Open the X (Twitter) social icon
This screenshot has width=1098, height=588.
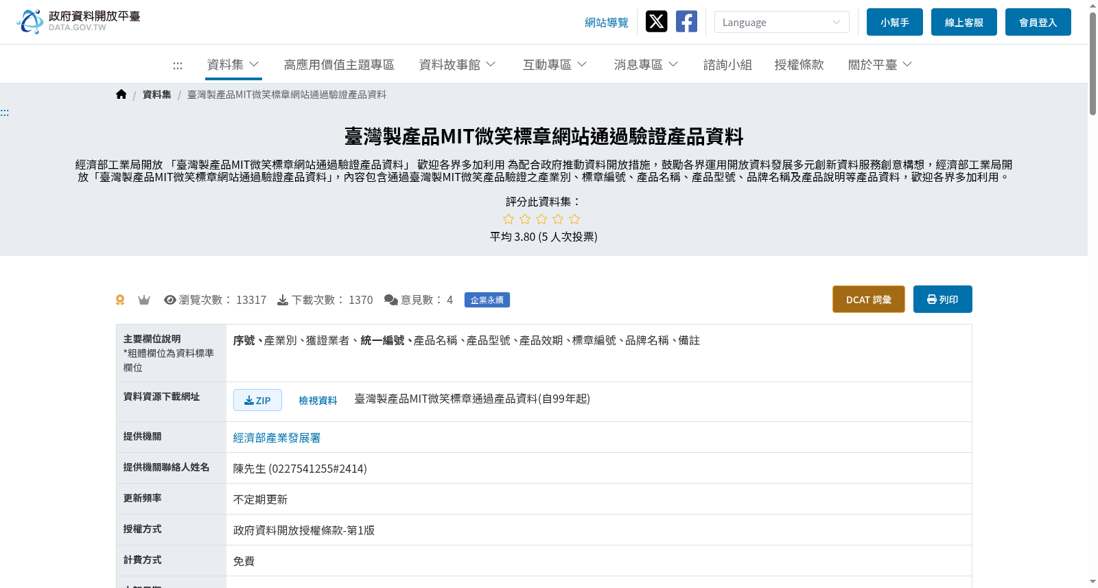(x=656, y=22)
